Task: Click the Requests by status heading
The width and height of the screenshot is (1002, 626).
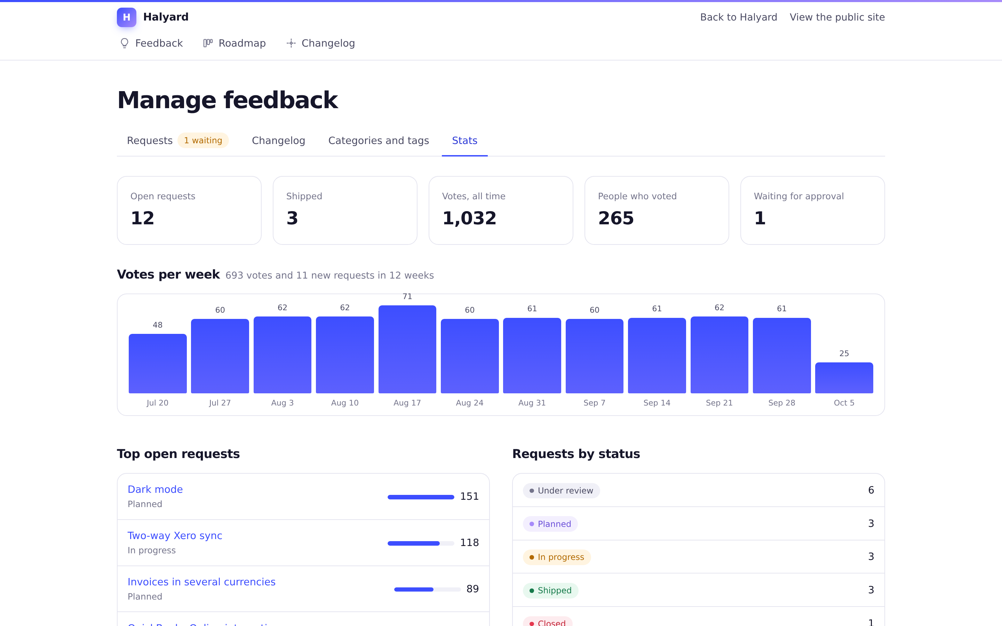Action: click(576, 454)
